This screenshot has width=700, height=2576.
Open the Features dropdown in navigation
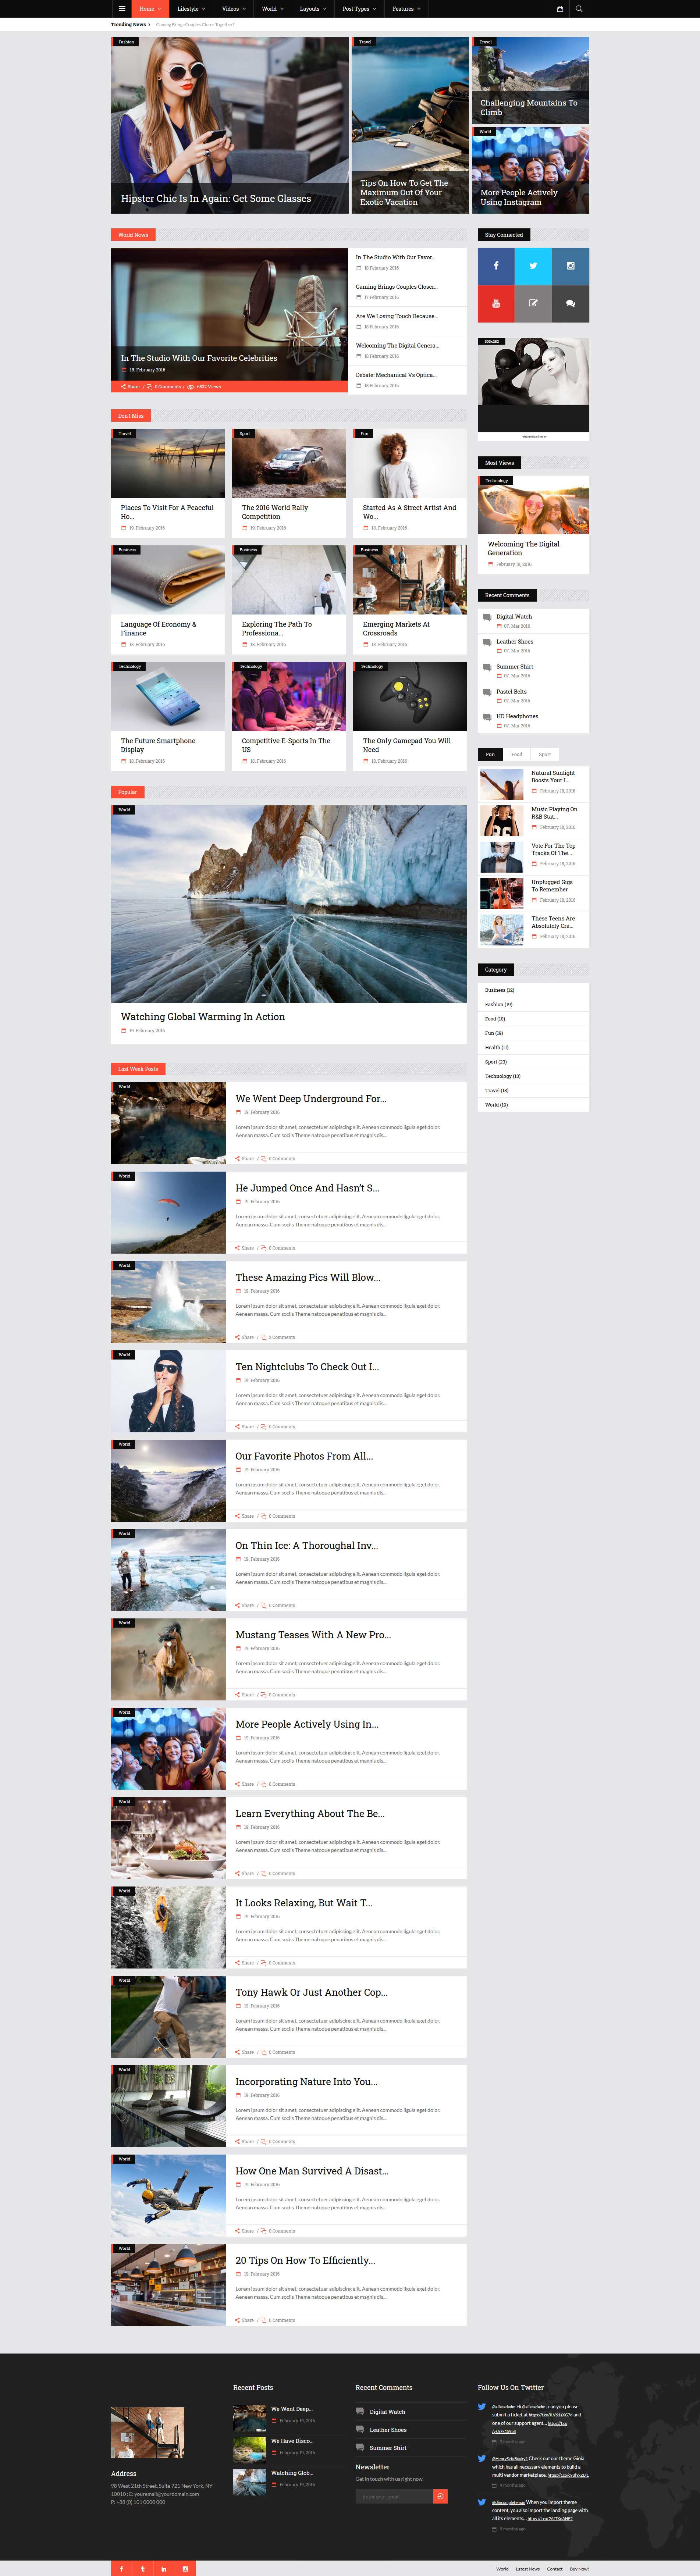(406, 8)
